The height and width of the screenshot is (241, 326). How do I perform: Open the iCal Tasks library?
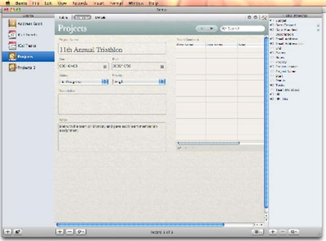27,46
